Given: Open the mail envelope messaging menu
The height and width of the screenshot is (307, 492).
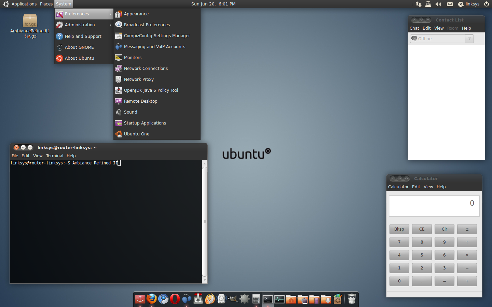Looking at the screenshot, I should point(450,4).
